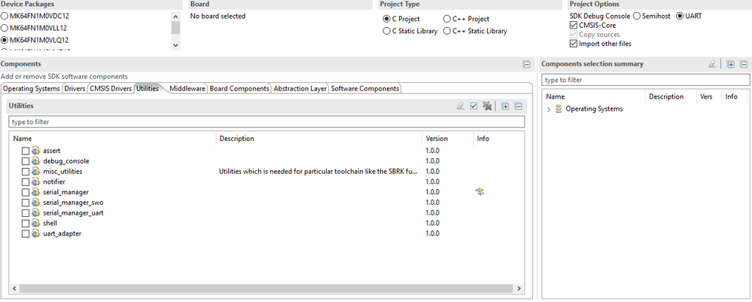Sort Utilities list by Name column header
The width and height of the screenshot is (752, 302).
(x=113, y=139)
